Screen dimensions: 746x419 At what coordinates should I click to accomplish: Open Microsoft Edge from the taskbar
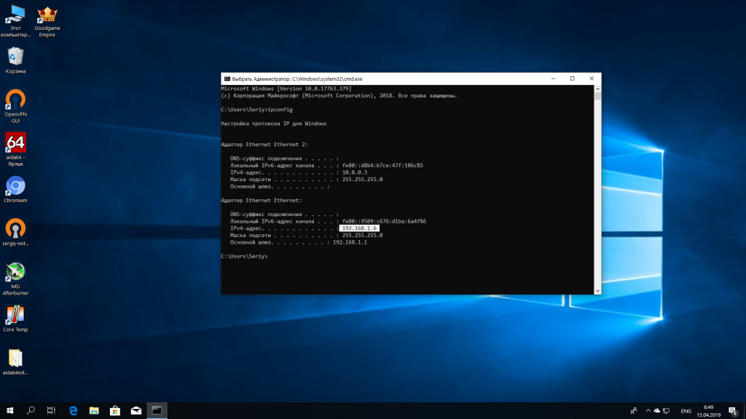coord(73,410)
